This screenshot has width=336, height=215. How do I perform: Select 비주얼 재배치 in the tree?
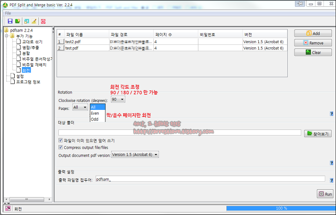[34, 65]
